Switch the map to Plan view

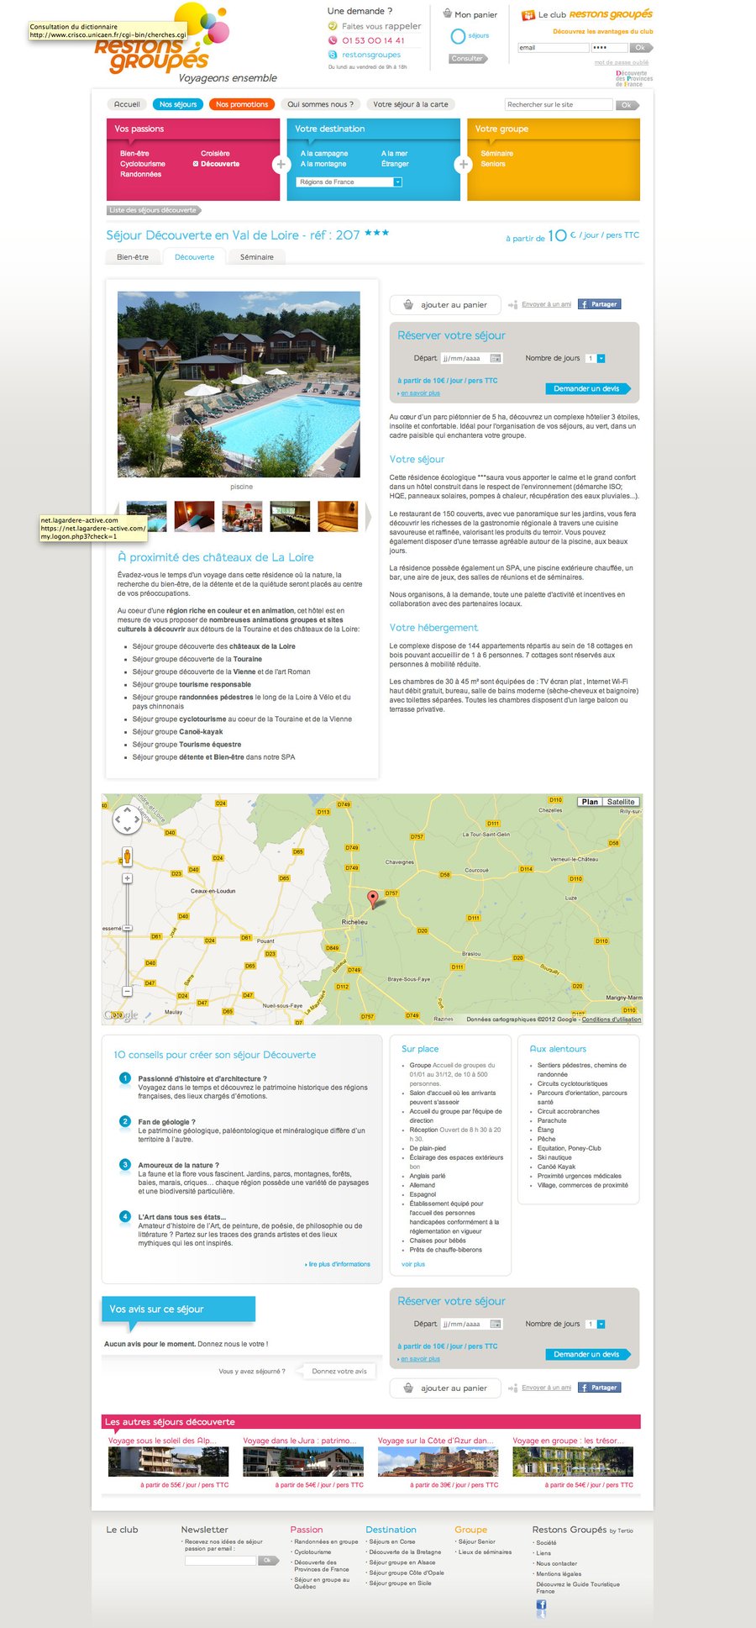pyautogui.click(x=590, y=802)
